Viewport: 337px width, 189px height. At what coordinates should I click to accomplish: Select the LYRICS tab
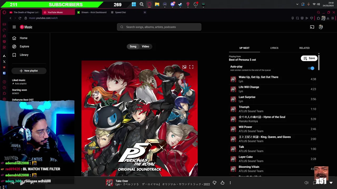(274, 48)
